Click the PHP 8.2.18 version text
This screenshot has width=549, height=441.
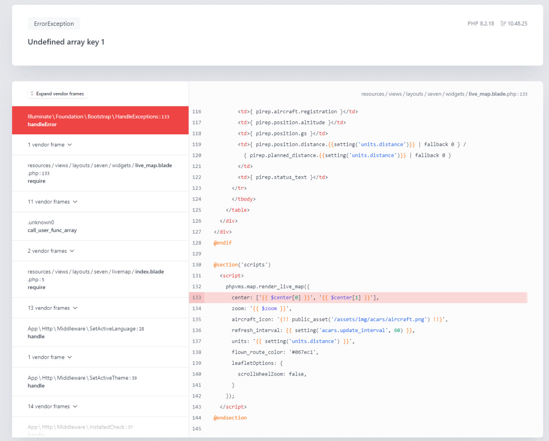click(481, 24)
